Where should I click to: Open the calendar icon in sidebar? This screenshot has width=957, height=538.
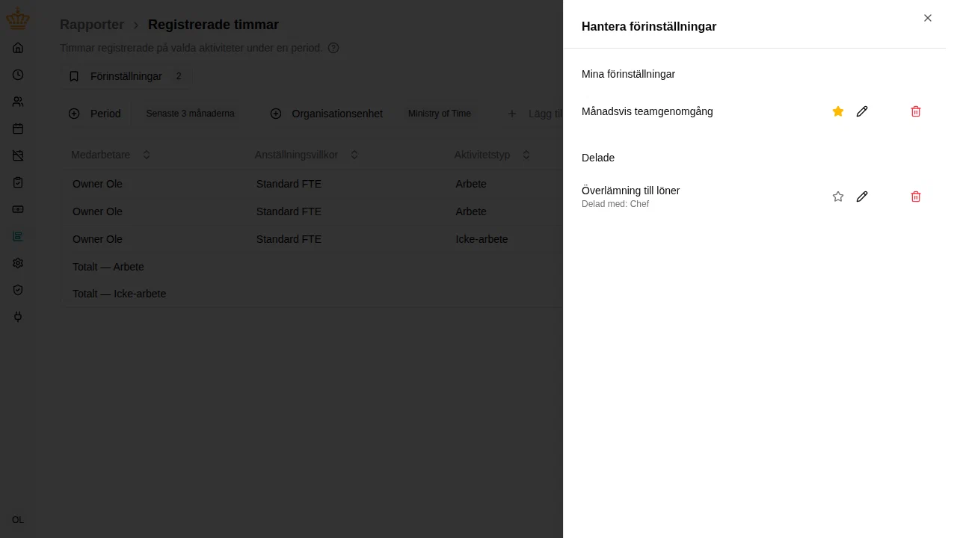[18, 129]
